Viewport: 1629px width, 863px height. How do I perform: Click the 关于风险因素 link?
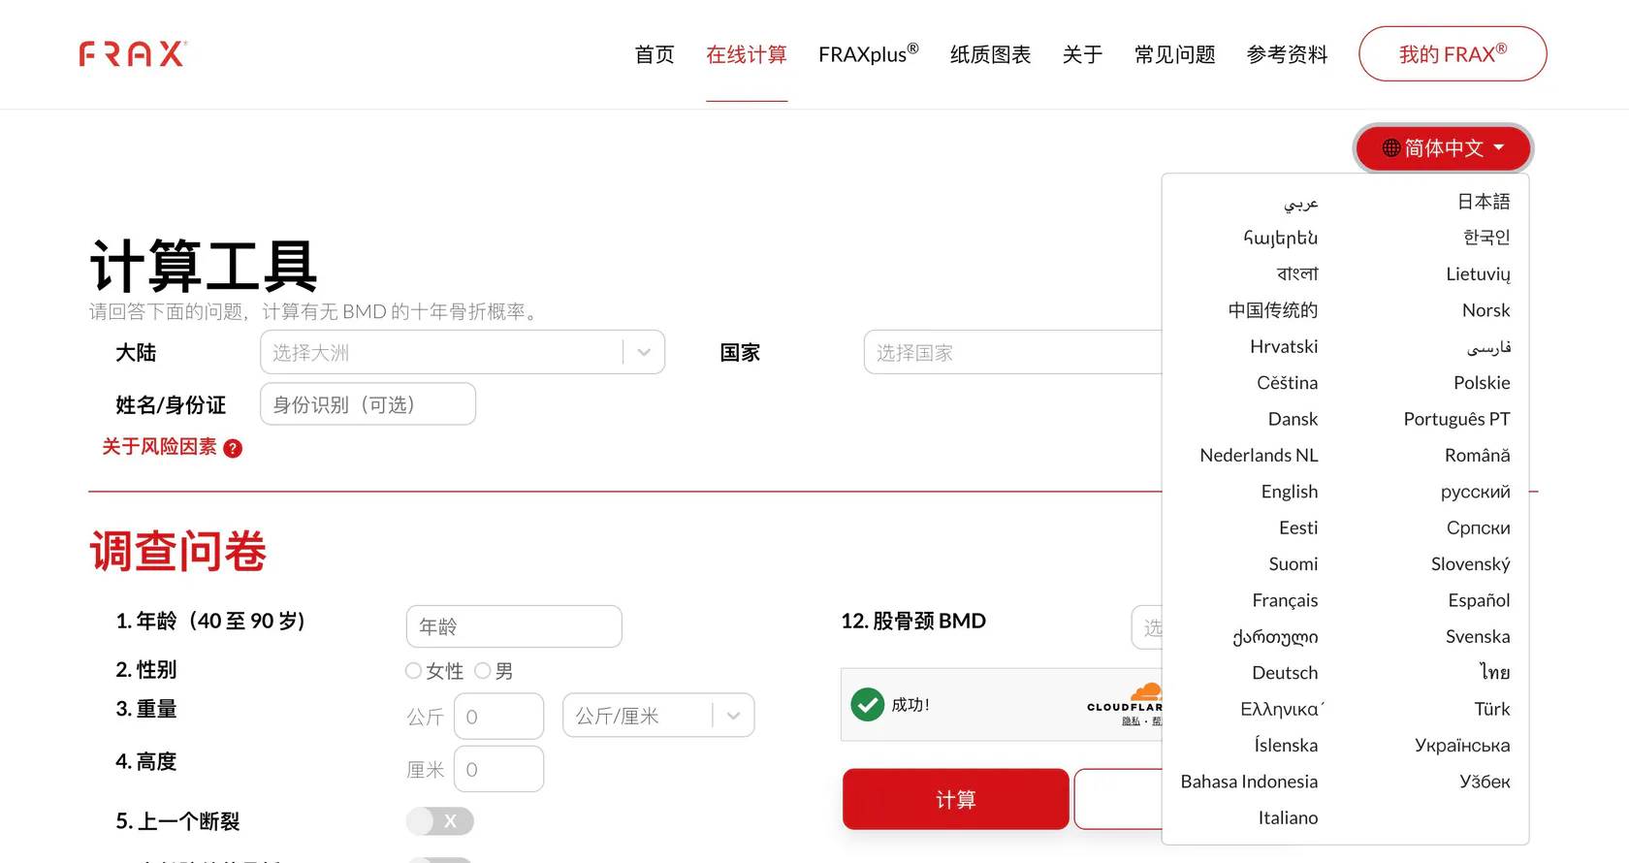point(160,446)
